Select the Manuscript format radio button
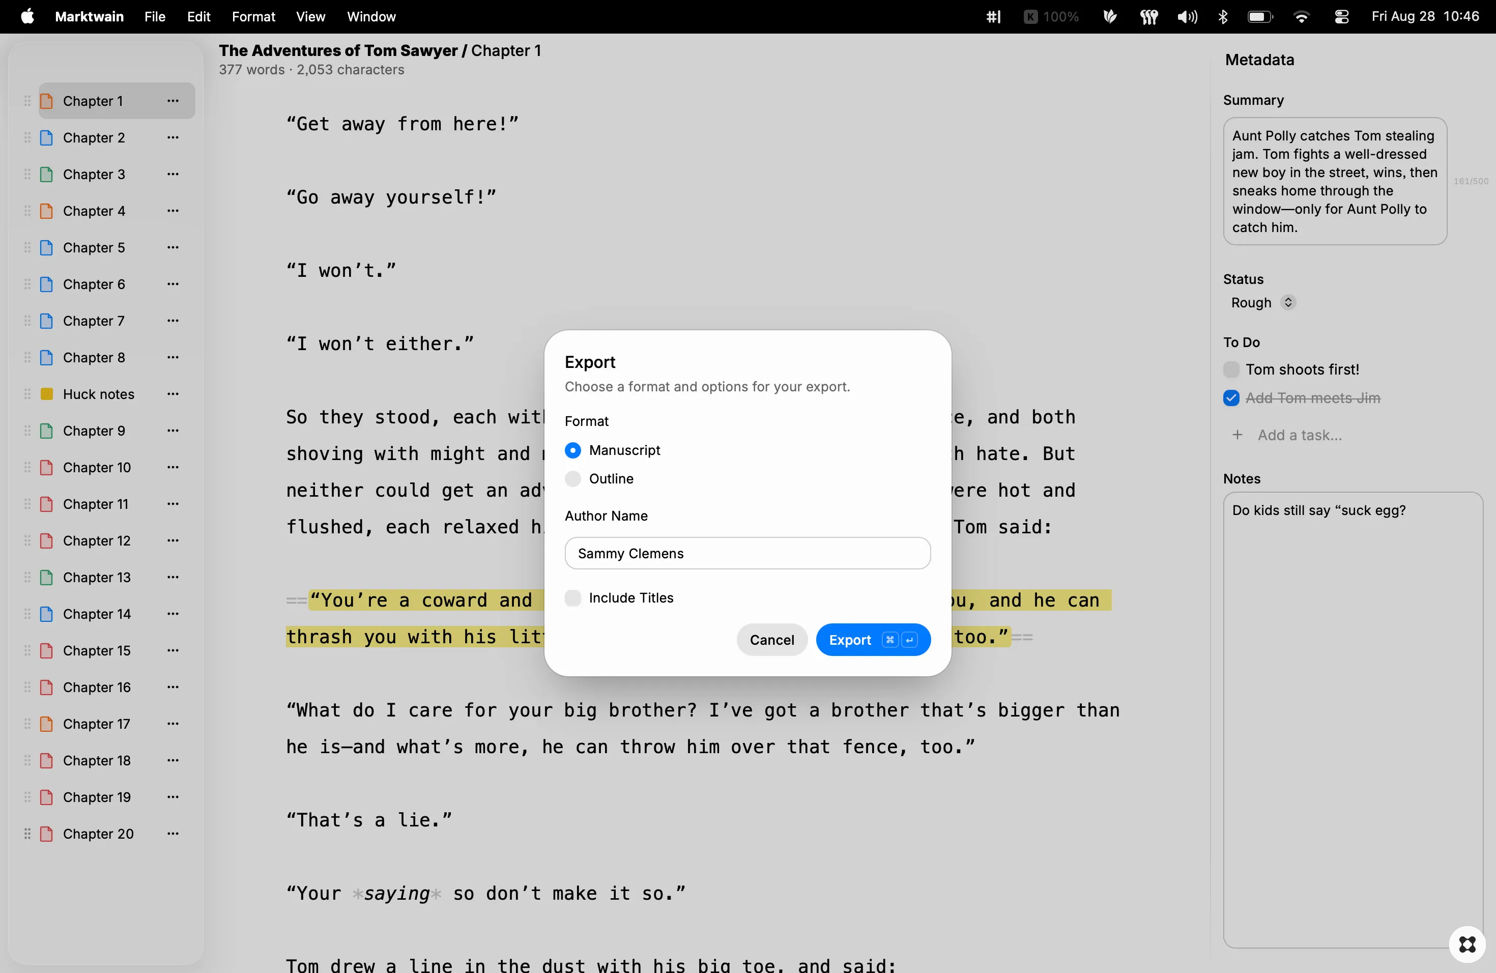1496x973 pixels. tap(572, 450)
